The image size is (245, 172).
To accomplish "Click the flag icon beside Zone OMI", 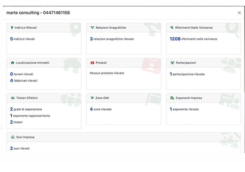I will [x=92, y=98].
